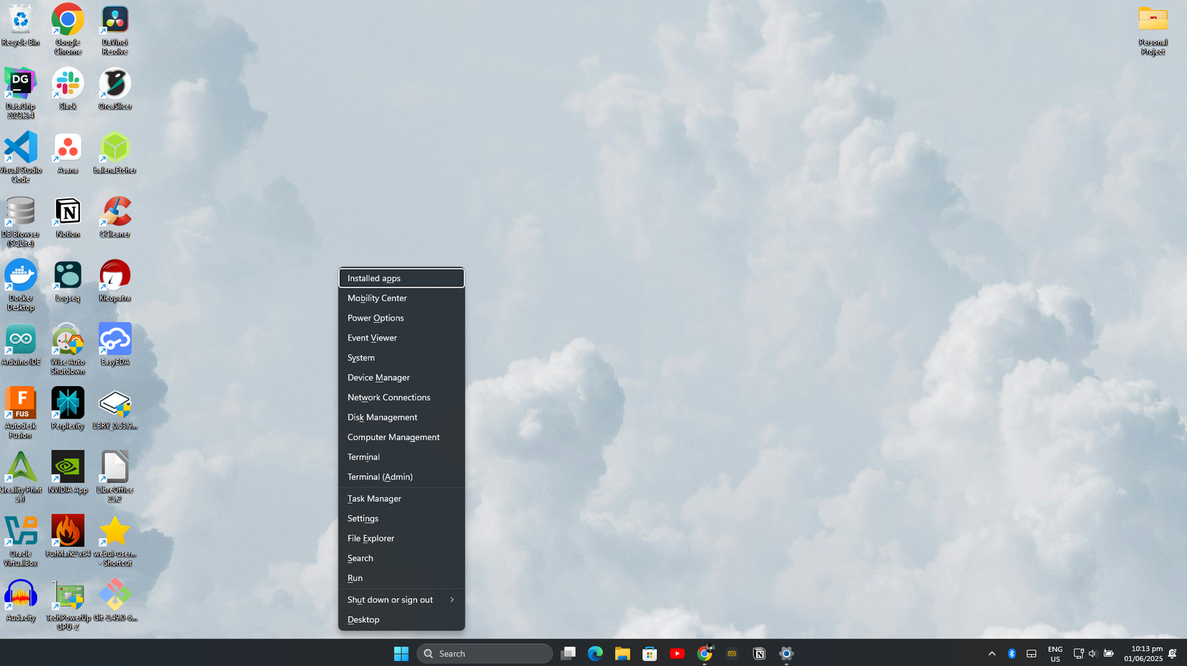Launch Kleopatra
The image size is (1187, 666).
pyautogui.click(x=114, y=277)
